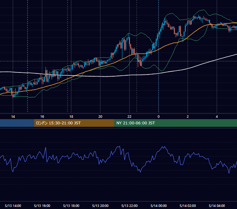Click the hour 20 axis label

point(100,117)
